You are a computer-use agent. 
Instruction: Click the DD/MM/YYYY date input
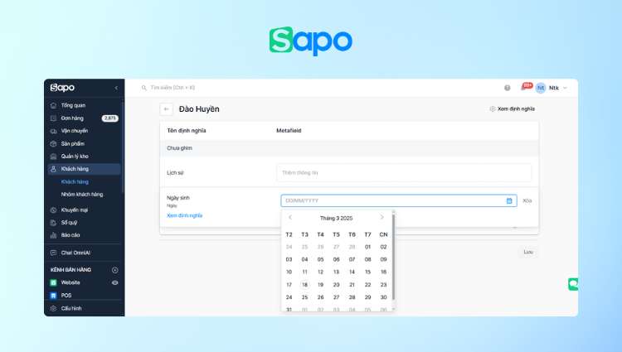click(x=399, y=200)
